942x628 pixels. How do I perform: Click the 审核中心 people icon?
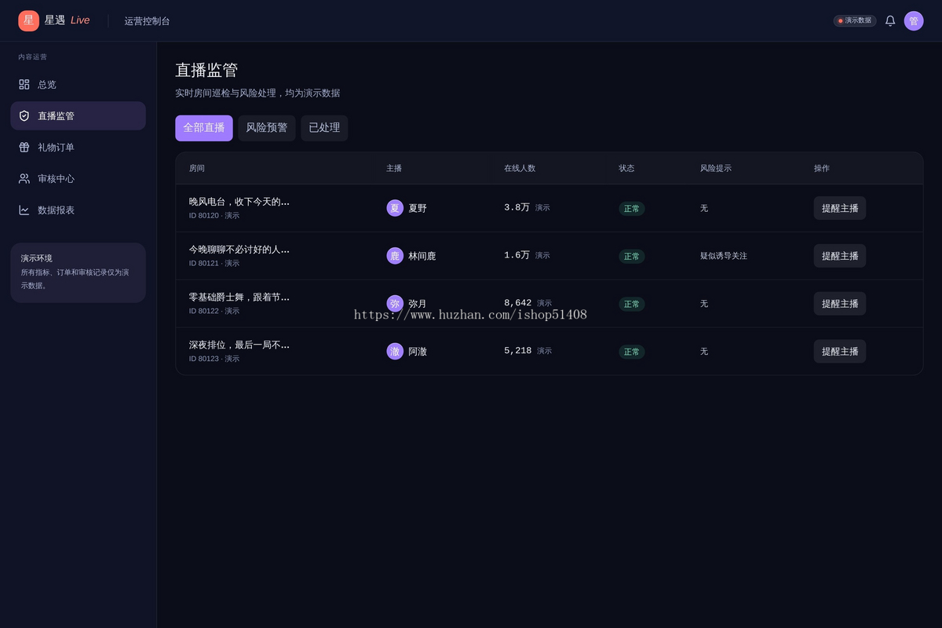click(24, 178)
